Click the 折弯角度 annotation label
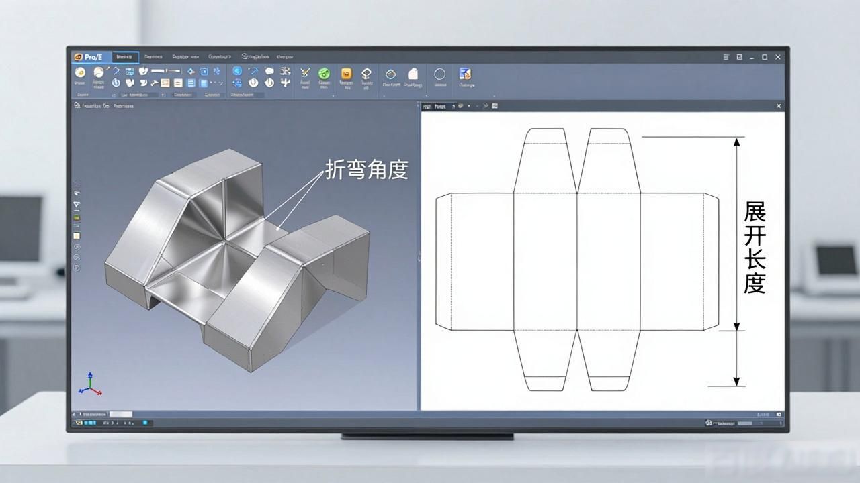860x483 pixels. pyautogui.click(x=367, y=170)
